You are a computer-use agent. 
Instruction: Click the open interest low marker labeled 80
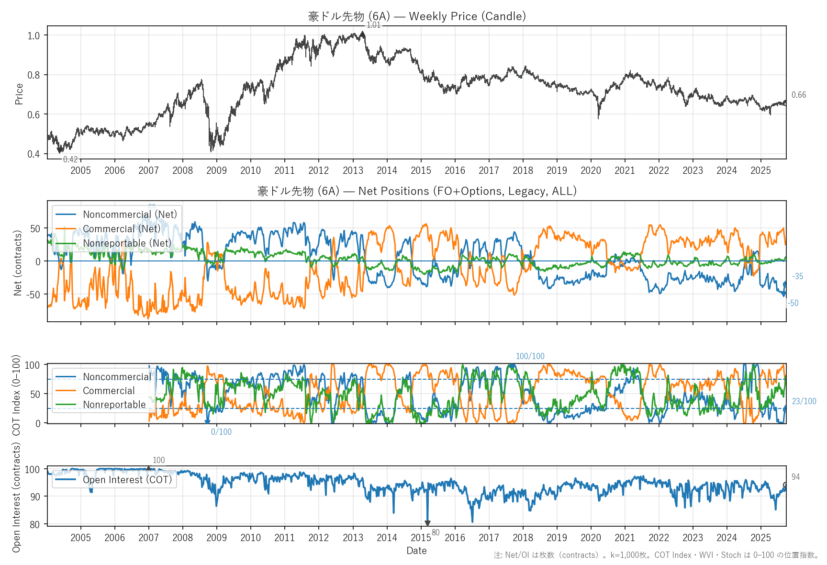[x=427, y=523]
